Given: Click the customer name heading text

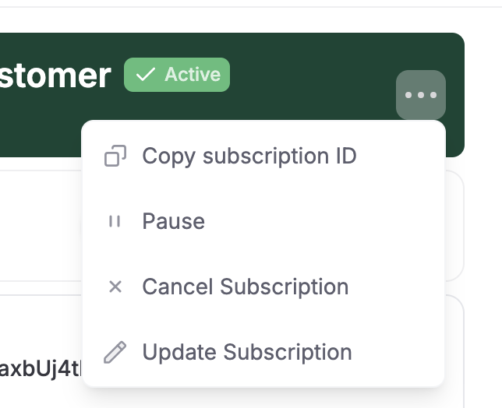Looking at the screenshot, I should tap(55, 76).
